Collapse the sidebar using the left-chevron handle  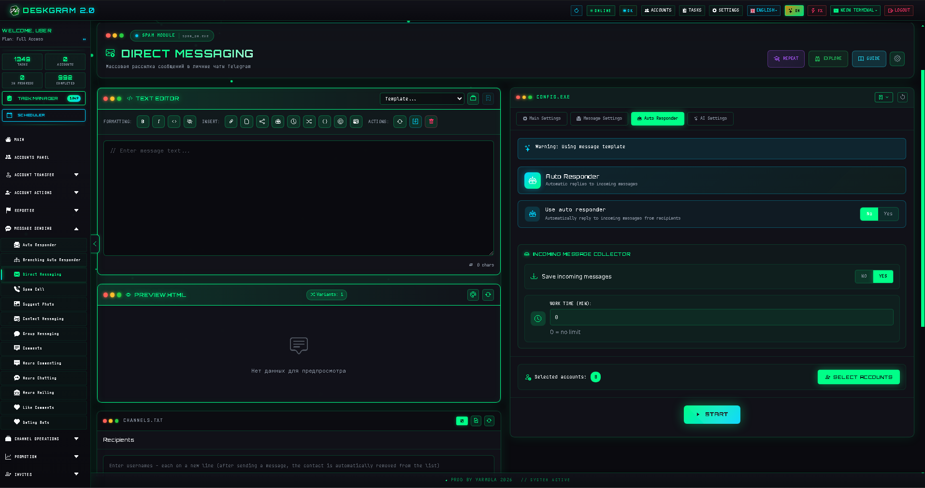point(95,244)
